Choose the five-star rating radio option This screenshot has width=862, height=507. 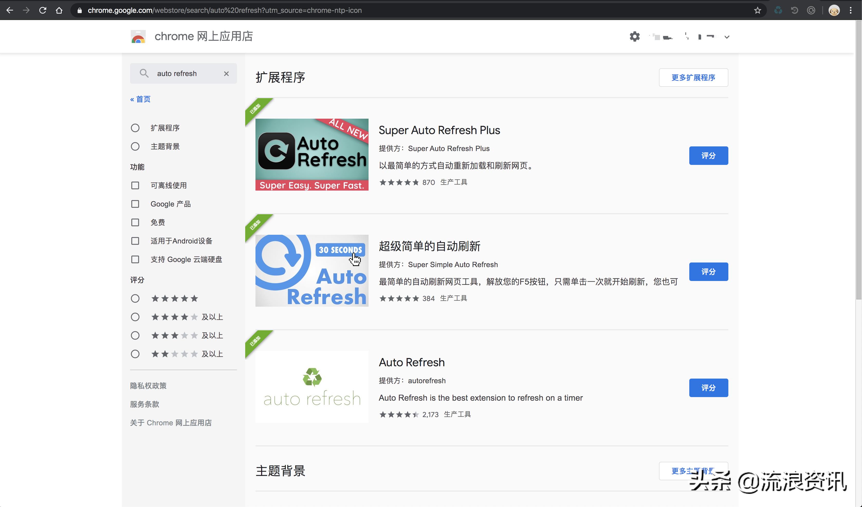tap(135, 298)
